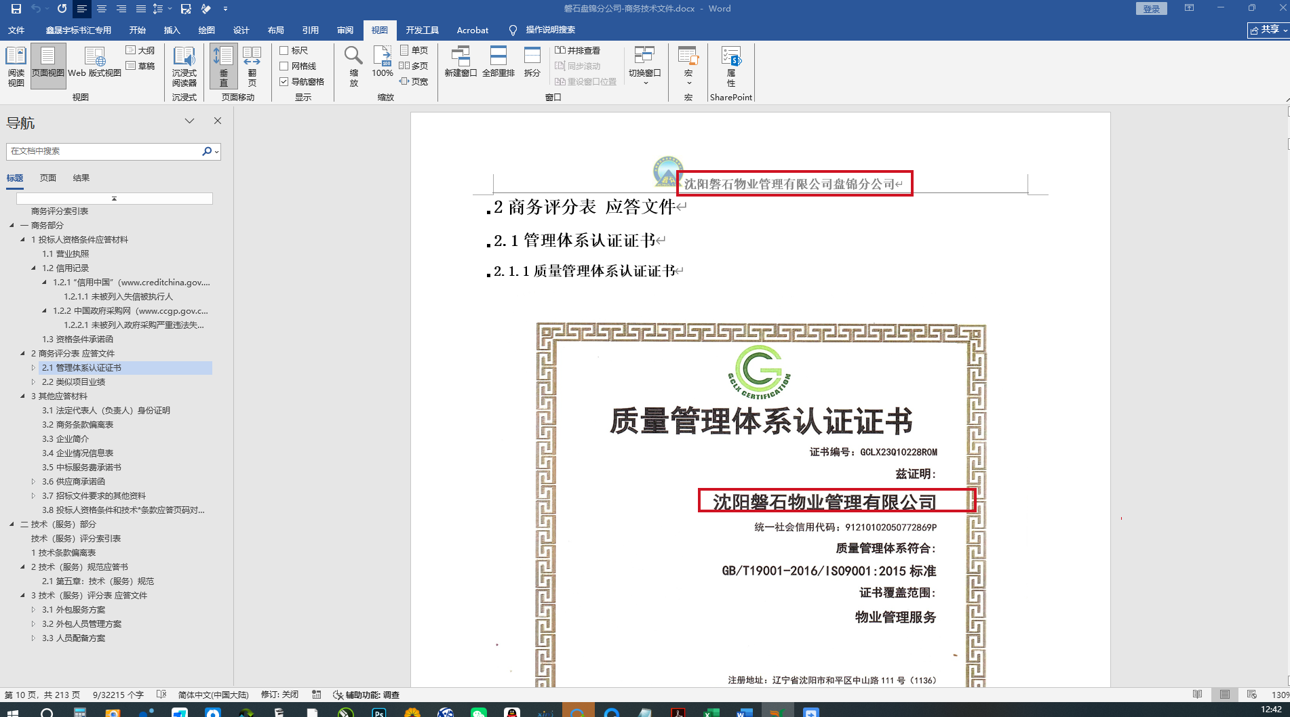Open the Zoom dialog (缩放 magnifier)
1290x717 pixels.
(x=353, y=66)
